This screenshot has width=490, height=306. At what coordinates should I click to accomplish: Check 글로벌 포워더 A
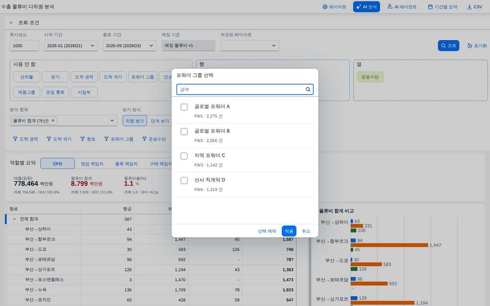click(x=184, y=107)
